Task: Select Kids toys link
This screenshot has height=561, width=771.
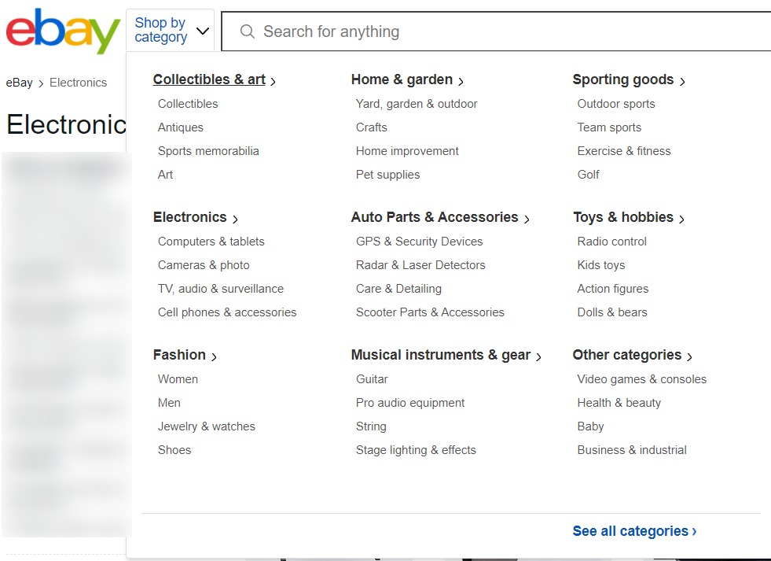Action: (x=601, y=265)
